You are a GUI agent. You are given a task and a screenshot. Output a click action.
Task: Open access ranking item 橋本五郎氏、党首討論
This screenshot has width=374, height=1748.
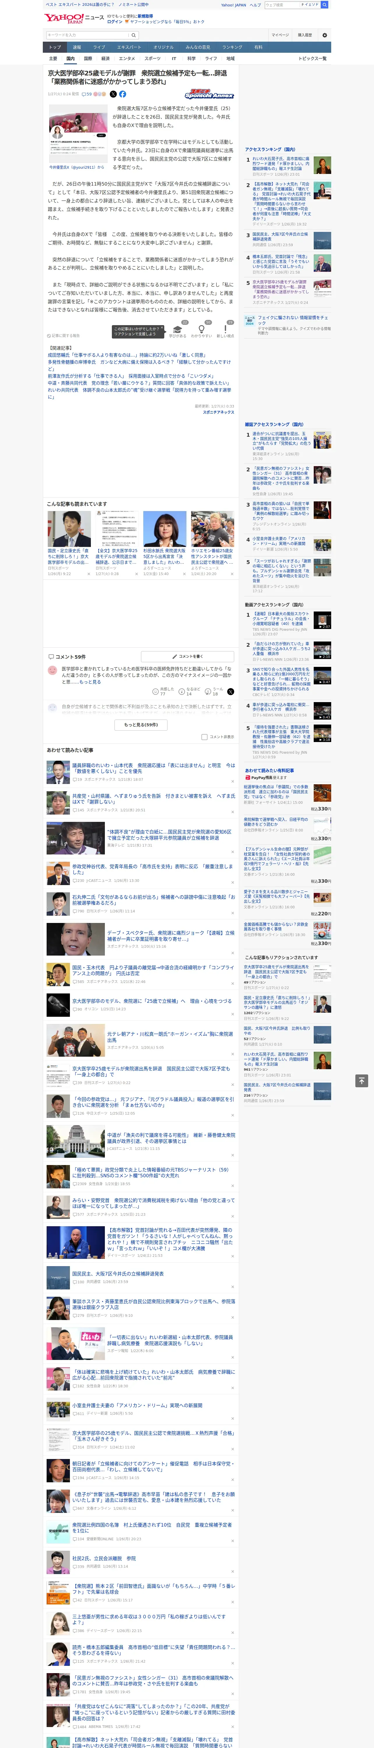tap(281, 261)
